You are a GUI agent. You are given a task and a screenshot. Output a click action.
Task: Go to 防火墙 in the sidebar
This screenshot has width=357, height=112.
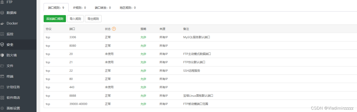coord(12,55)
